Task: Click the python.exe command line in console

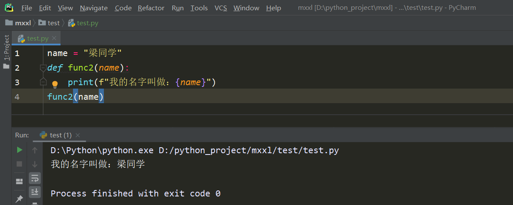Action: 194,150
